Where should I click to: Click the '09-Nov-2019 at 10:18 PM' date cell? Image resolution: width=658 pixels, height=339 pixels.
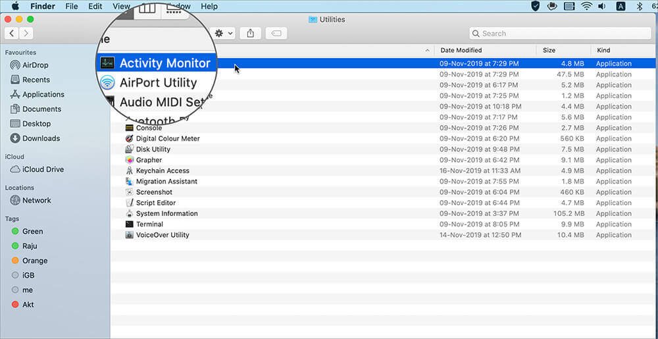[480, 107]
